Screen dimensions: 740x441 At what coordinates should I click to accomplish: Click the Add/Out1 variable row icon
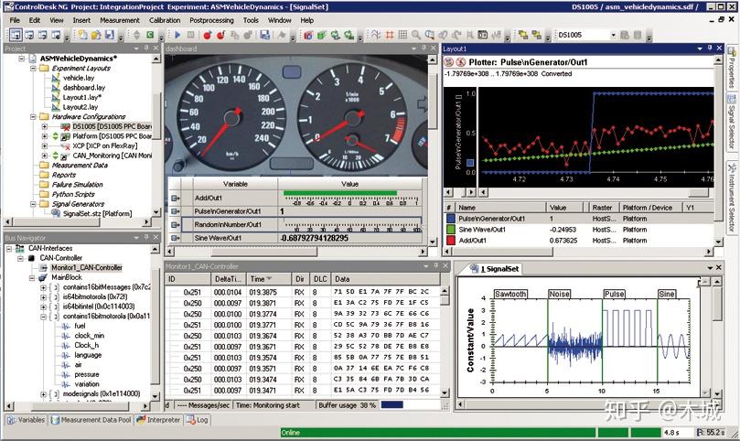175,198
